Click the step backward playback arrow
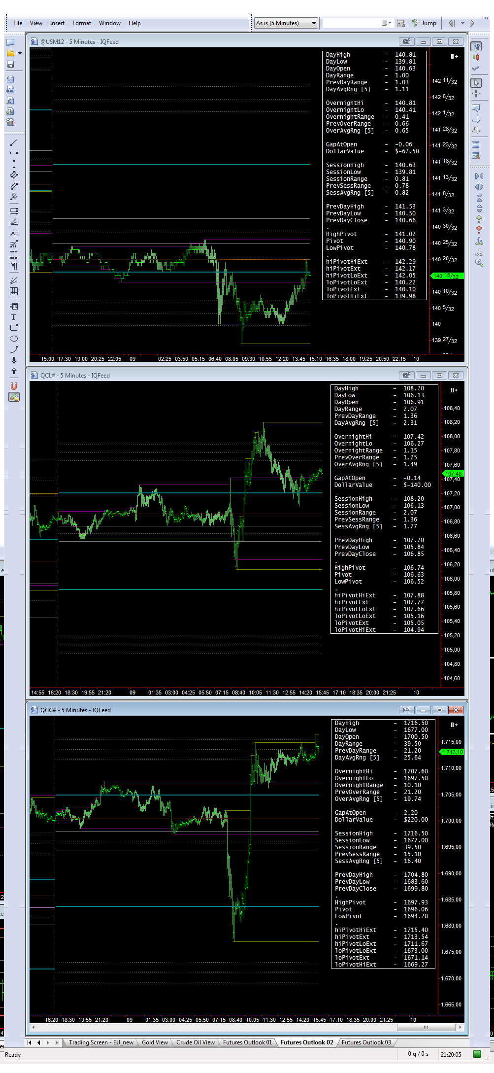The height and width of the screenshot is (1073, 494). 452,23
